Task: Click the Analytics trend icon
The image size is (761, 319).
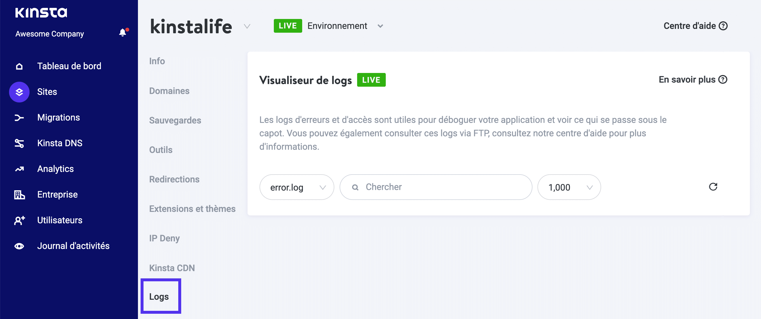Action: click(19, 169)
